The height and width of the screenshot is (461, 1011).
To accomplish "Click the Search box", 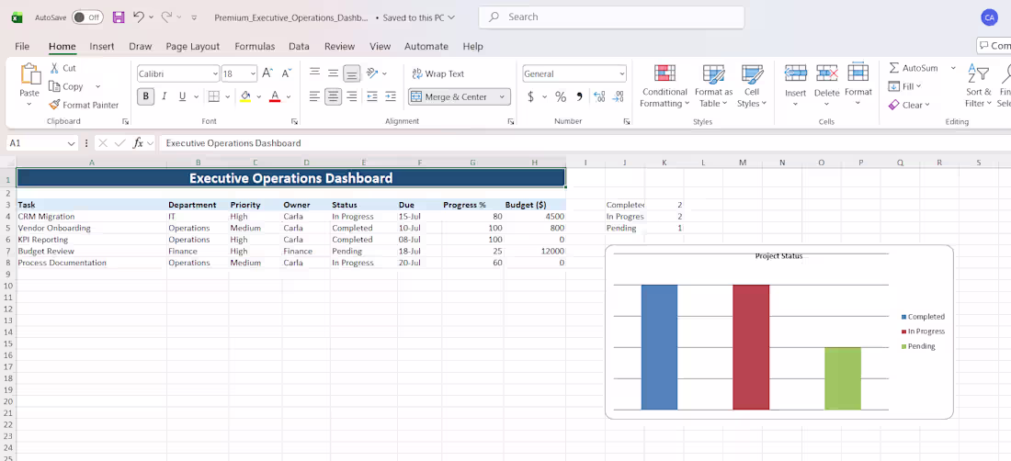I will [611, 17].
